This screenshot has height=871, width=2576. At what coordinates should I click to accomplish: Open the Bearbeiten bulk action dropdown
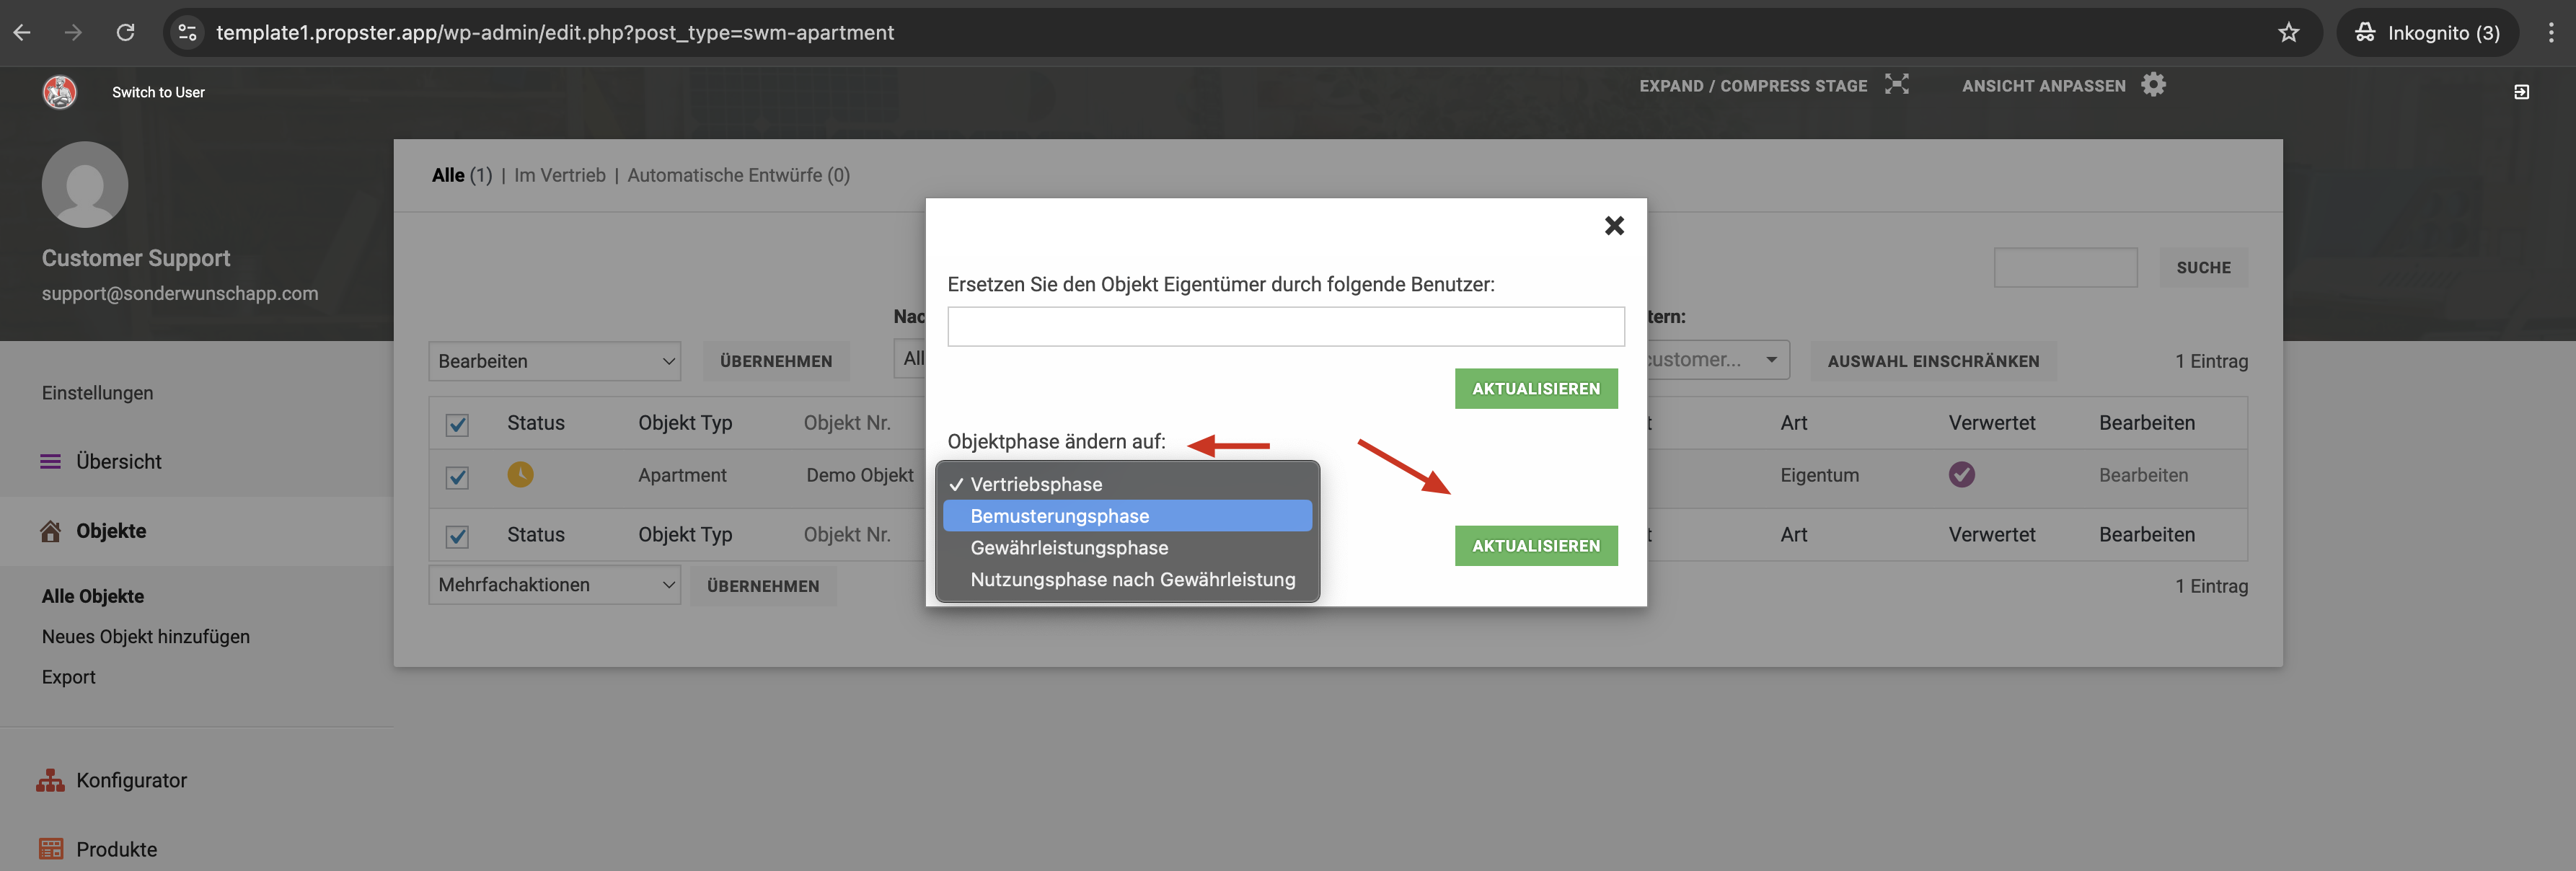coord(554,361)
